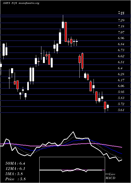Click the tallest red candlestick near the 7.29 peak
Image resolution: width=131 pixels, height=183 pixels.
click(x=66, y=32)
